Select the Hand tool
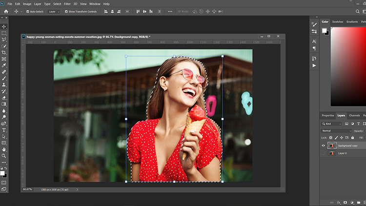 tap(4, 149)
